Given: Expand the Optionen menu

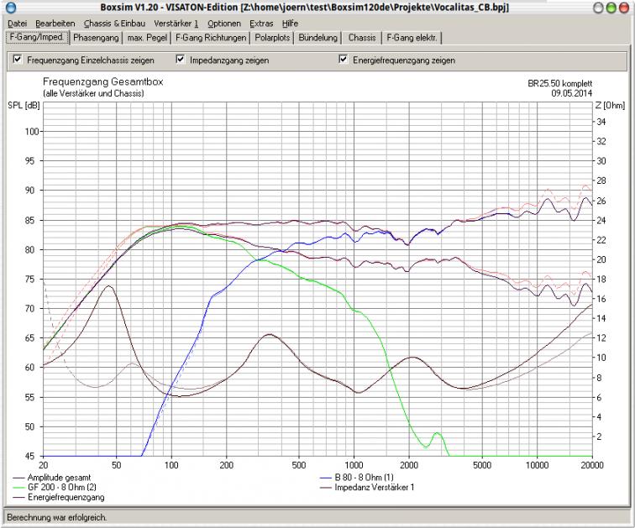Looking at the screenshot, I should point(224,24).
